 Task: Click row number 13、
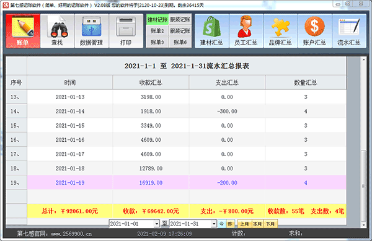click(16, 97)
